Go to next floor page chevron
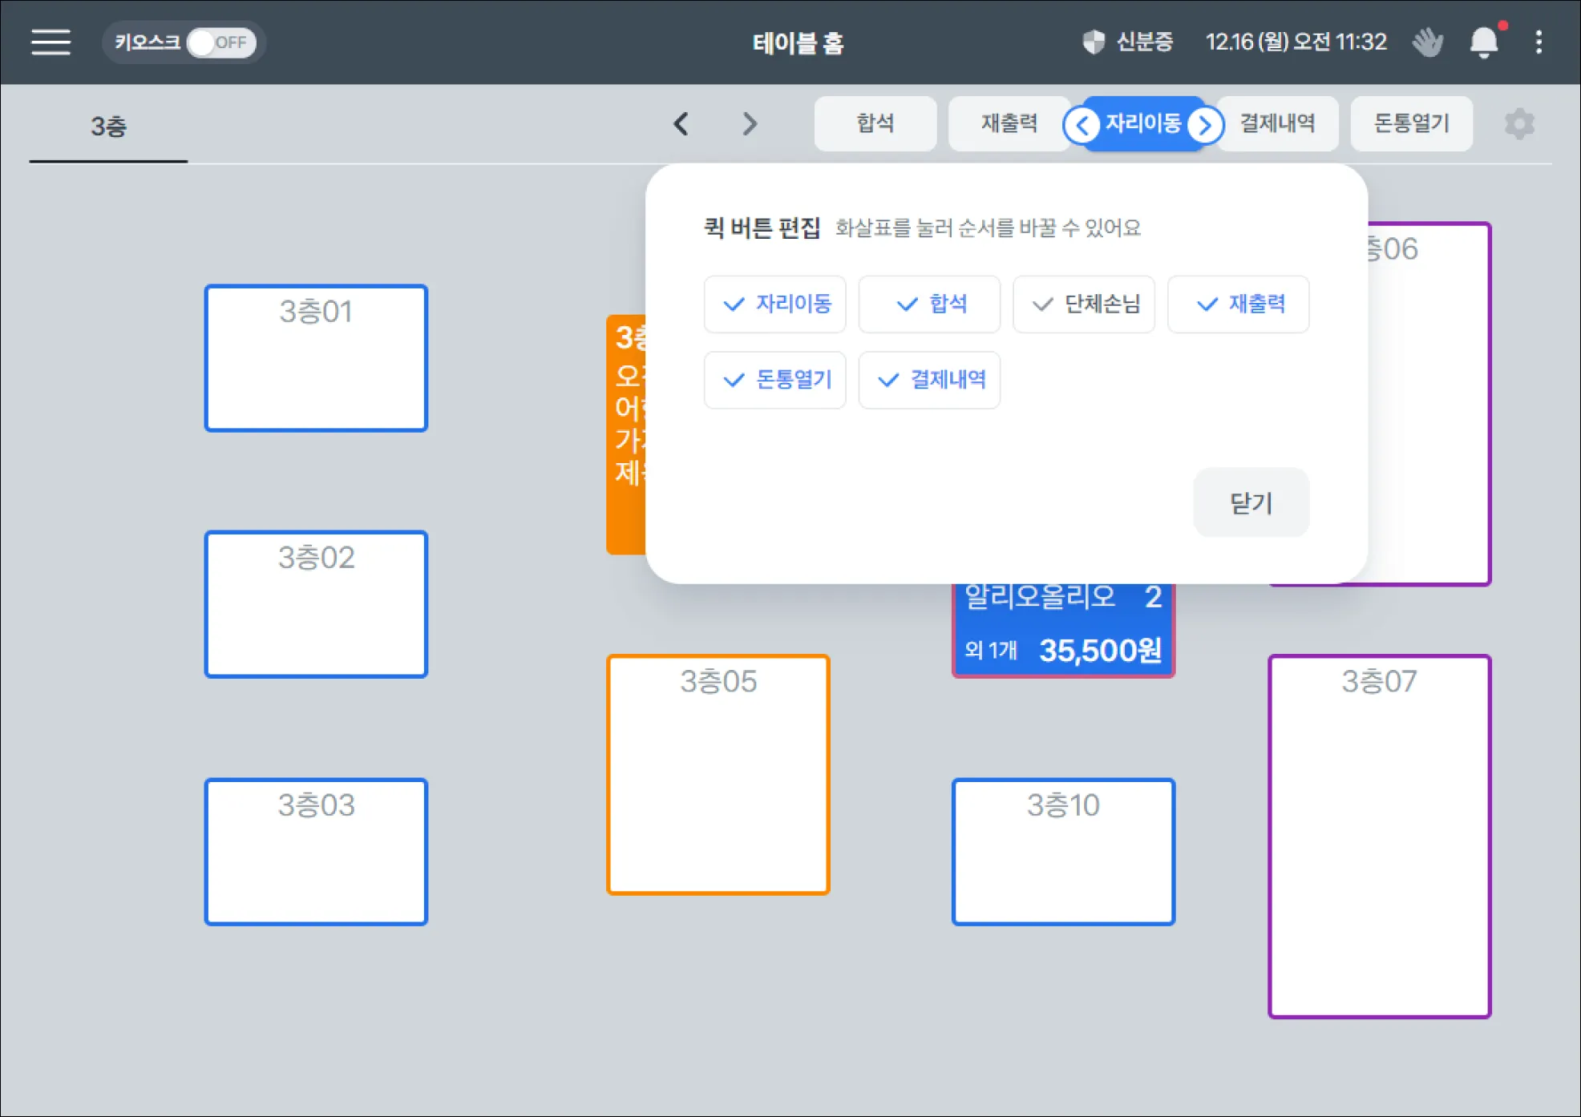The width and height of the screenshot is (1581, 1117). pos(749,123)
